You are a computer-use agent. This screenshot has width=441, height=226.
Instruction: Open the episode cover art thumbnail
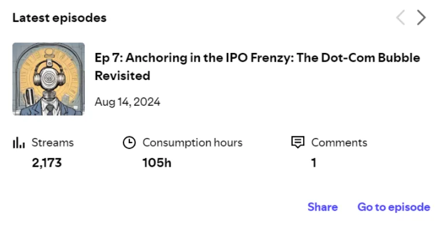pyautogui.click(x=48, y=79)
